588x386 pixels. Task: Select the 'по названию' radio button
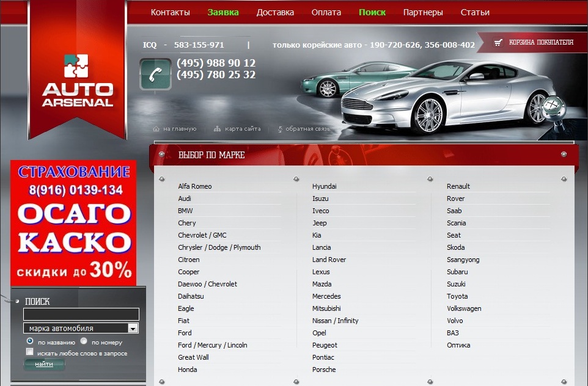tap(30, 341)
